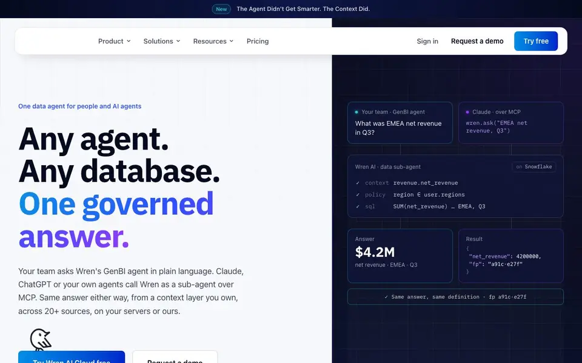Click 'revenue.net_revenue' text

[426, 183]
